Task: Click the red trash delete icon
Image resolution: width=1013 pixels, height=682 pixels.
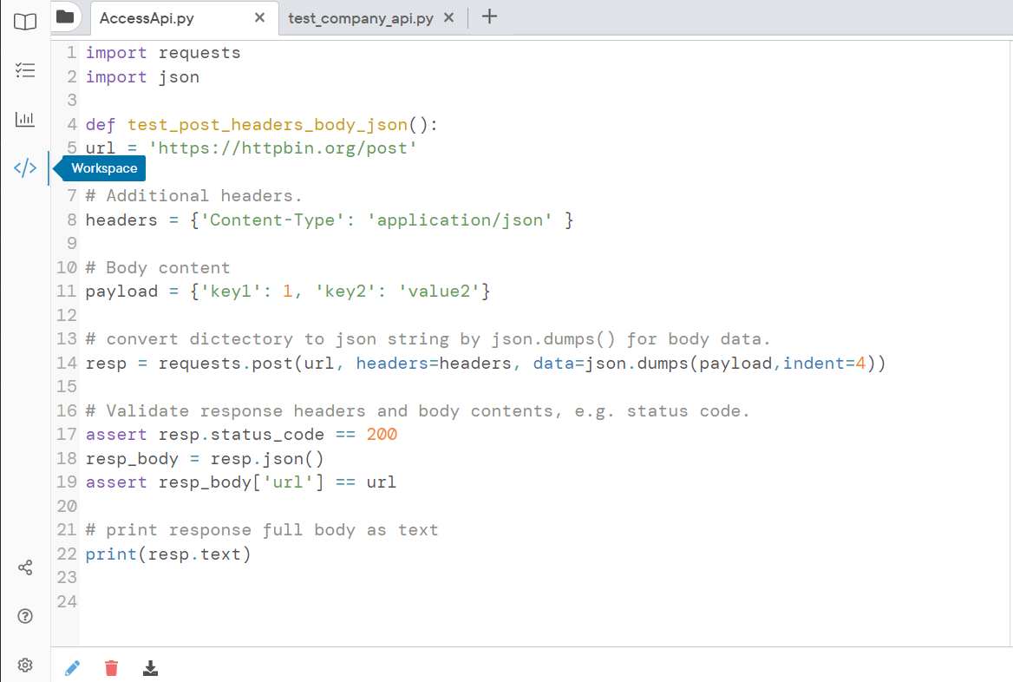Action: [111, 667]
